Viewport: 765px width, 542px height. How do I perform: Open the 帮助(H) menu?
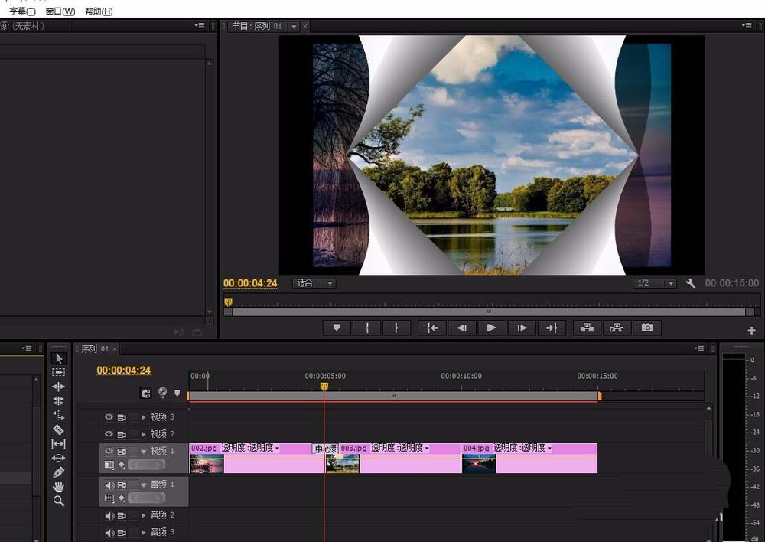pos(99,11)
